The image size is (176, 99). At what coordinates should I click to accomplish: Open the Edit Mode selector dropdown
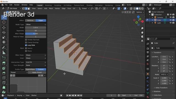pos(14,9)
